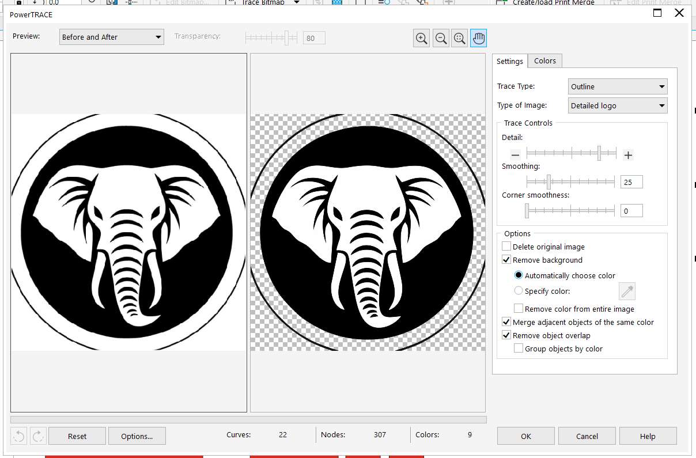The image size is (696, 458).
Task: Click the Nodes count value 307
Action: click(380, 435)
